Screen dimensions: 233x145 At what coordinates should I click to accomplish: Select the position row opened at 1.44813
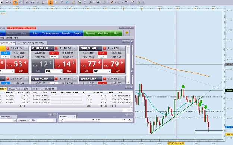pyautogui.click(x=66, y=99)
